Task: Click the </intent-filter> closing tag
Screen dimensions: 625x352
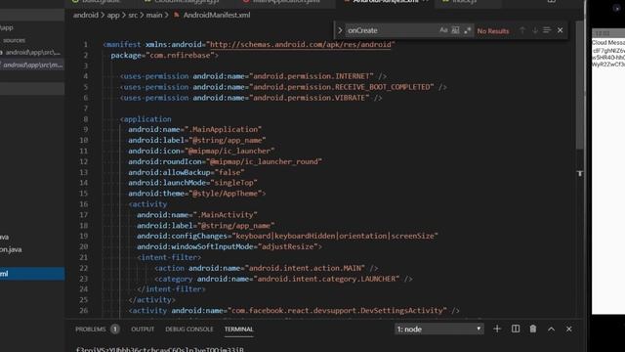Action: tap(171, 289)
